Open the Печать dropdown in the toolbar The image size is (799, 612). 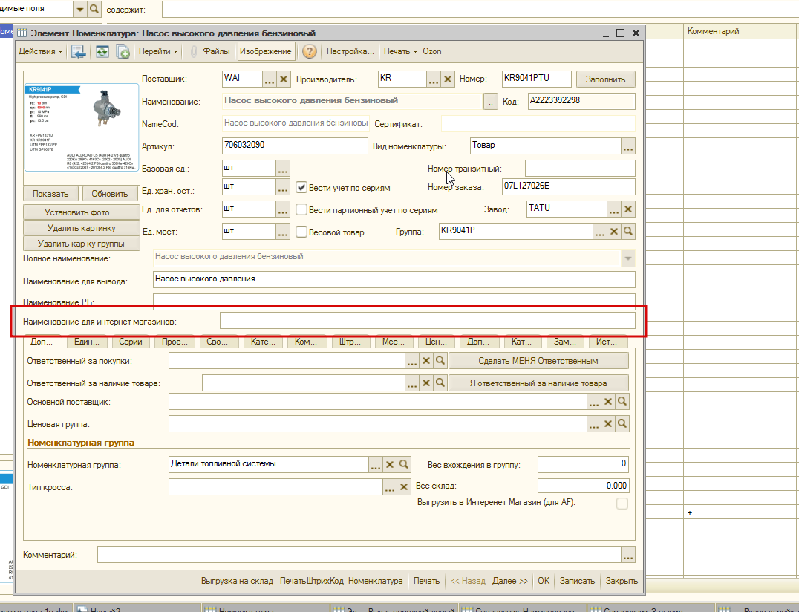click(400, 51)
